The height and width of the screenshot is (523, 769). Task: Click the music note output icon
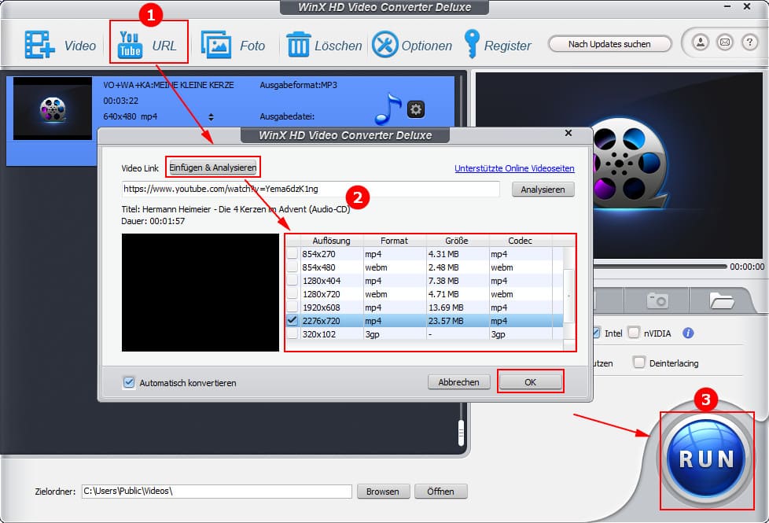(x=388, y=109)
